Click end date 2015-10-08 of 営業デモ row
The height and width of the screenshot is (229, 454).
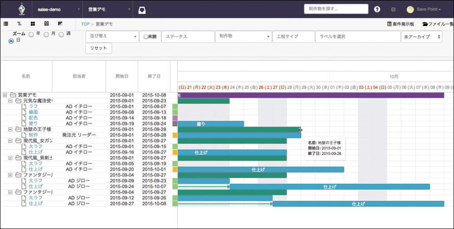click(x=154, y=95)
